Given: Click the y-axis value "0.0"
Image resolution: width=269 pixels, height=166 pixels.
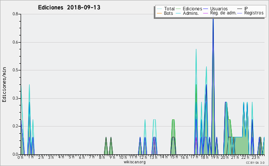Looking at the screenshot, I should coord(15,154).
